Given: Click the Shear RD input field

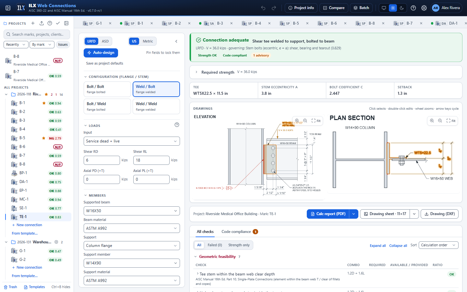Looking at the screenshot, I should pyautogui.click(x=102, y=160).
